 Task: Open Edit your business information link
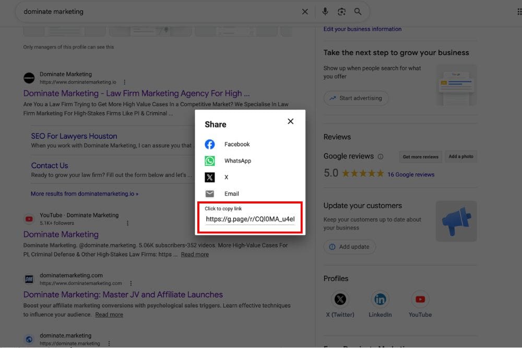[x=362, y=29]
